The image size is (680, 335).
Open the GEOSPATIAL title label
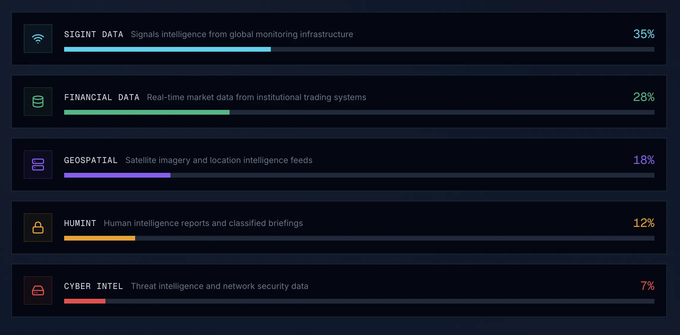click(x=91, y=160)
